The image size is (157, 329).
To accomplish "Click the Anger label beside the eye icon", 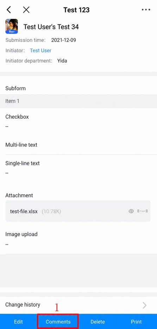I will (x=143, y=211).
